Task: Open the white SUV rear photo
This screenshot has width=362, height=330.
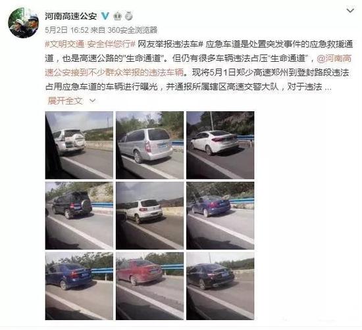Action: (x=79, y=145)
